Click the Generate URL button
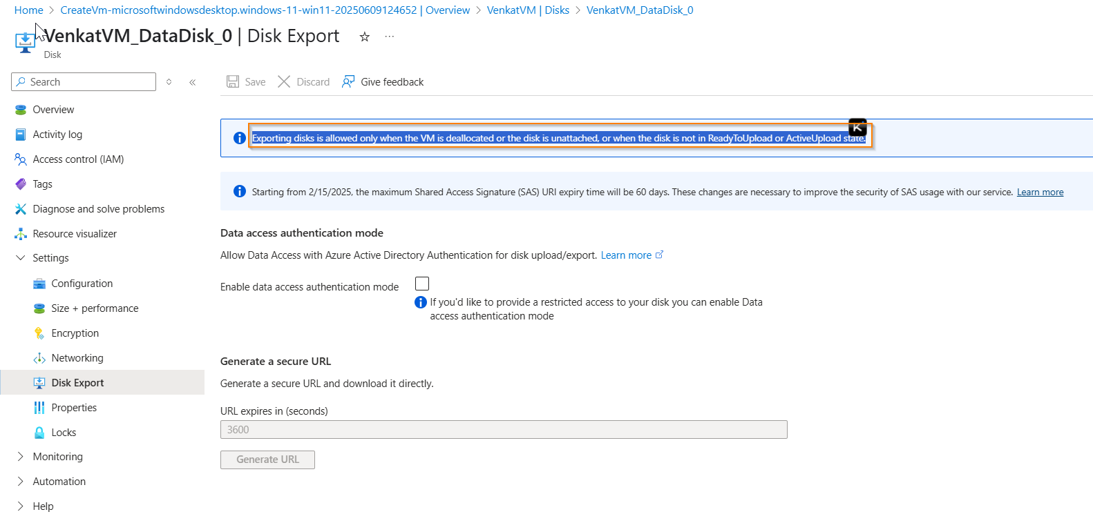 coord(267,460)
